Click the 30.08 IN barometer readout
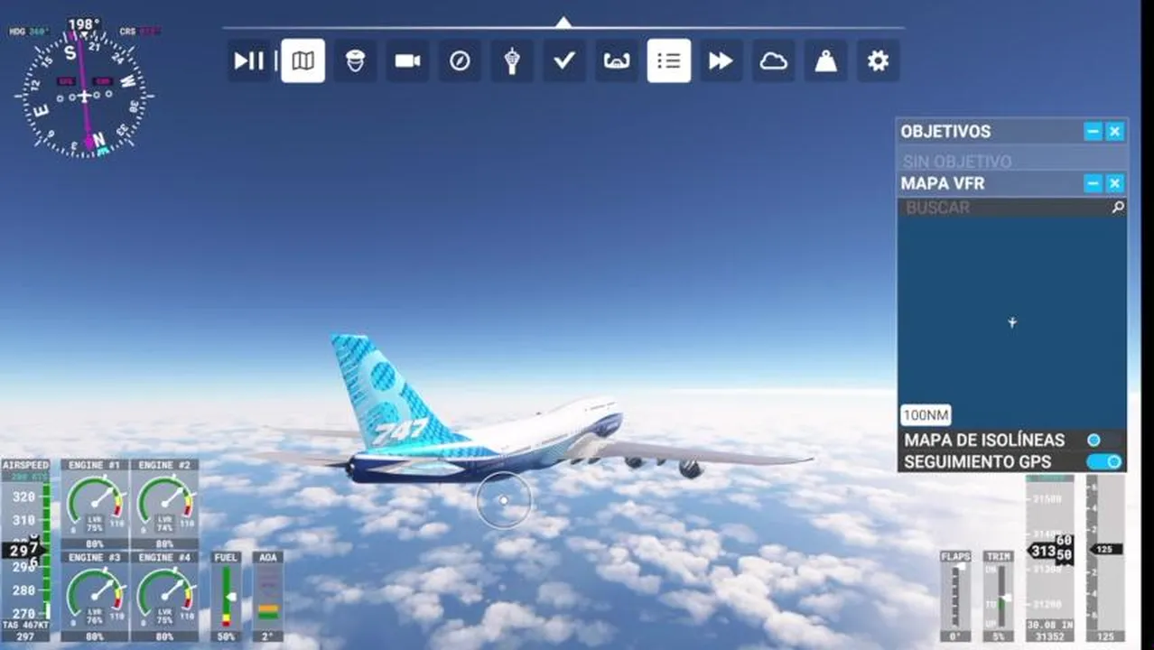 1050,624
